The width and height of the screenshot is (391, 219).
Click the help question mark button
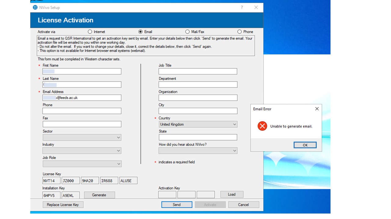(x=242, y=7)
